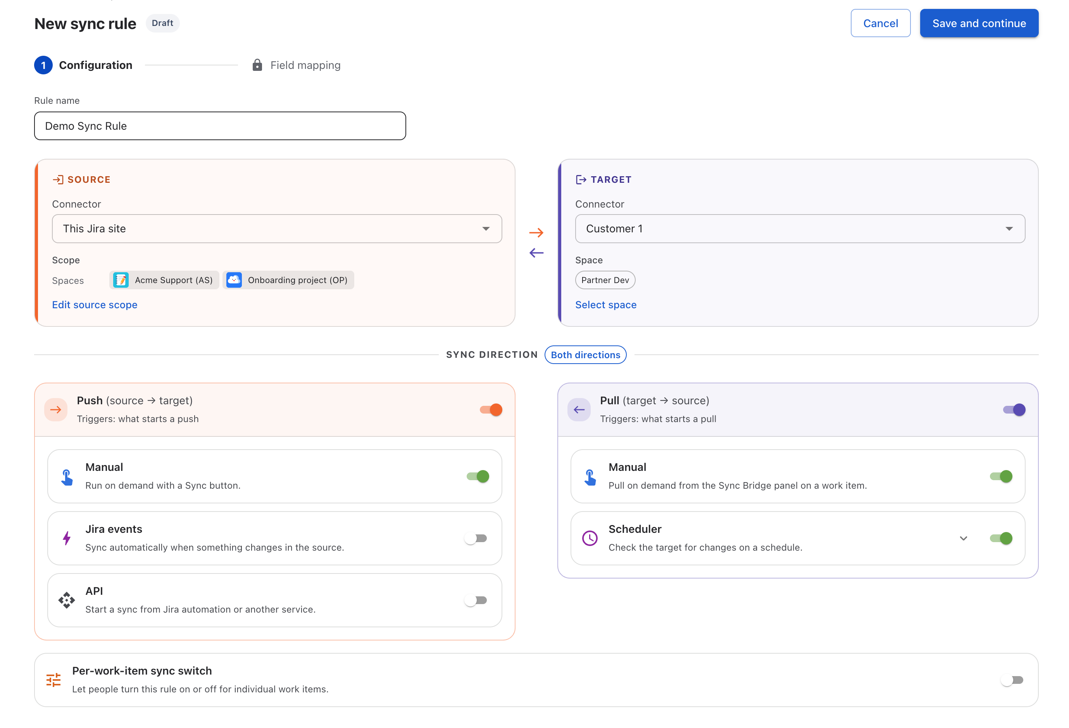Click the Per-work-item sliders icon
1069x728 pixels.
click(x=53, y=680)
